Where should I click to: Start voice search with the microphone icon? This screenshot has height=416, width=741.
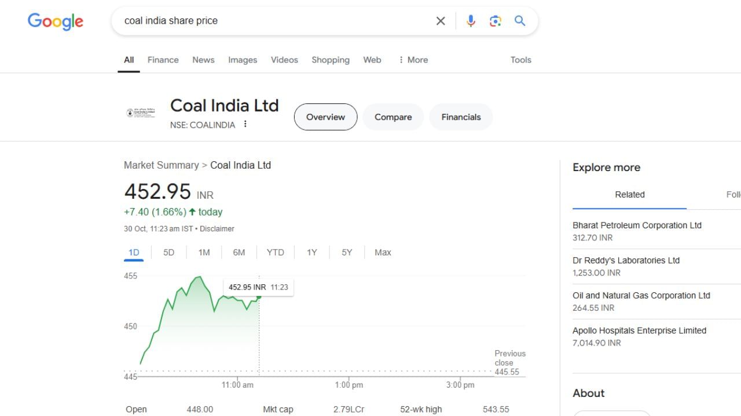coord(471,21)
